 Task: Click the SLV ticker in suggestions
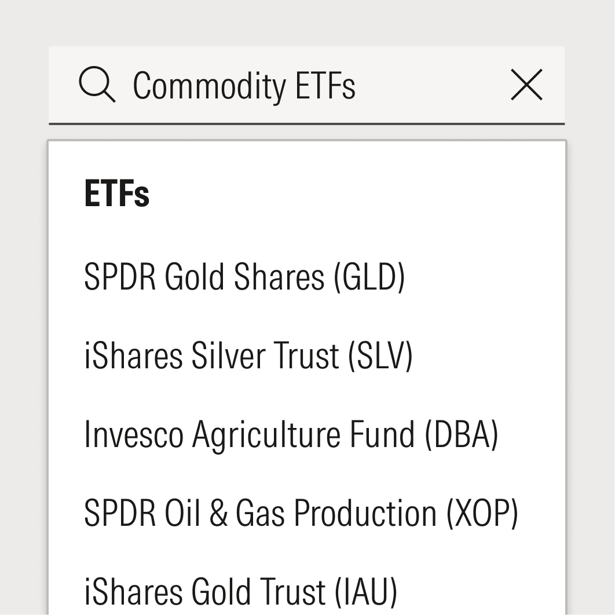380,356
